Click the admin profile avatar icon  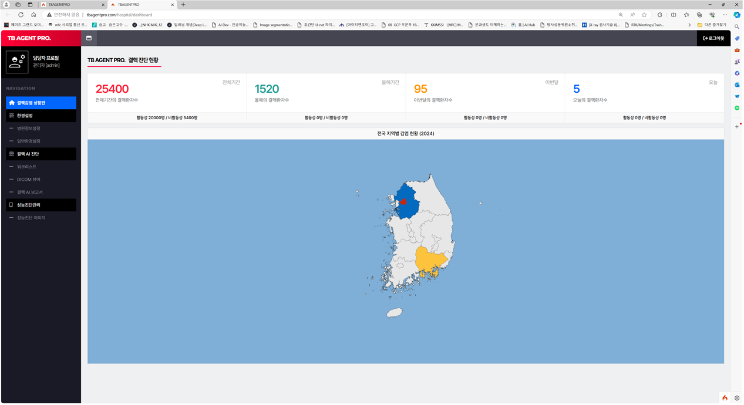tap(17, 62)
